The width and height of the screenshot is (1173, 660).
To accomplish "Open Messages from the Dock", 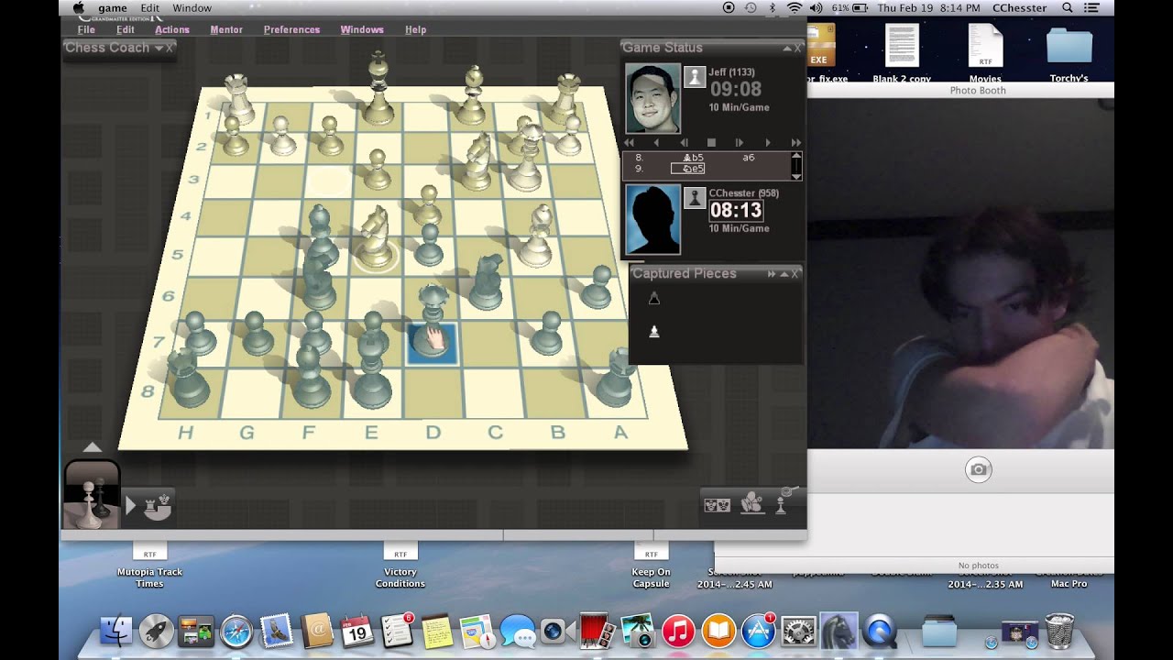I will click(518, 632).
